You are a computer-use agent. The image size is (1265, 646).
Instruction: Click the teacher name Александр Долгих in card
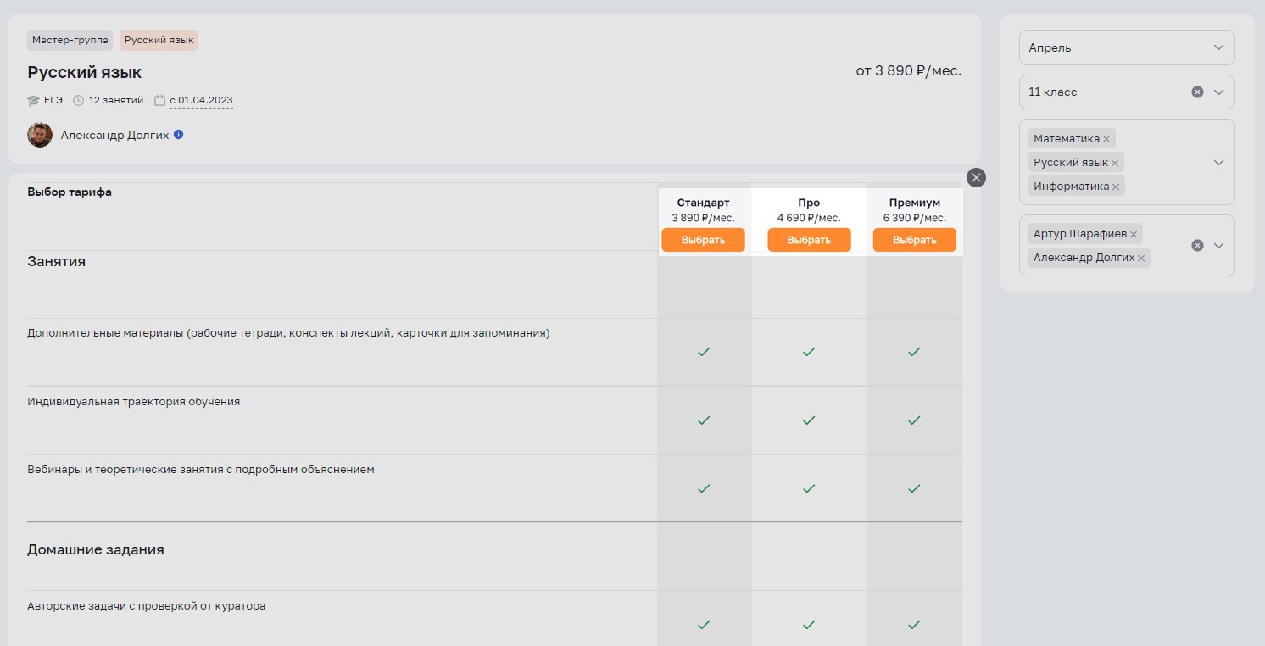tap(114, 135)
